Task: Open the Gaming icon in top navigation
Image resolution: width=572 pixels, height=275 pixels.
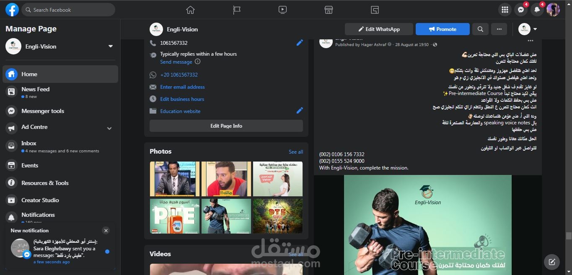Action: coord(375,10)
